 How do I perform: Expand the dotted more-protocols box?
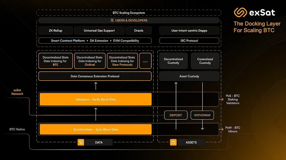pos(145,61)
